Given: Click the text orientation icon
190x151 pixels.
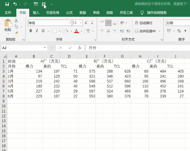Looking at the screenshot, I should pos(122,23).
